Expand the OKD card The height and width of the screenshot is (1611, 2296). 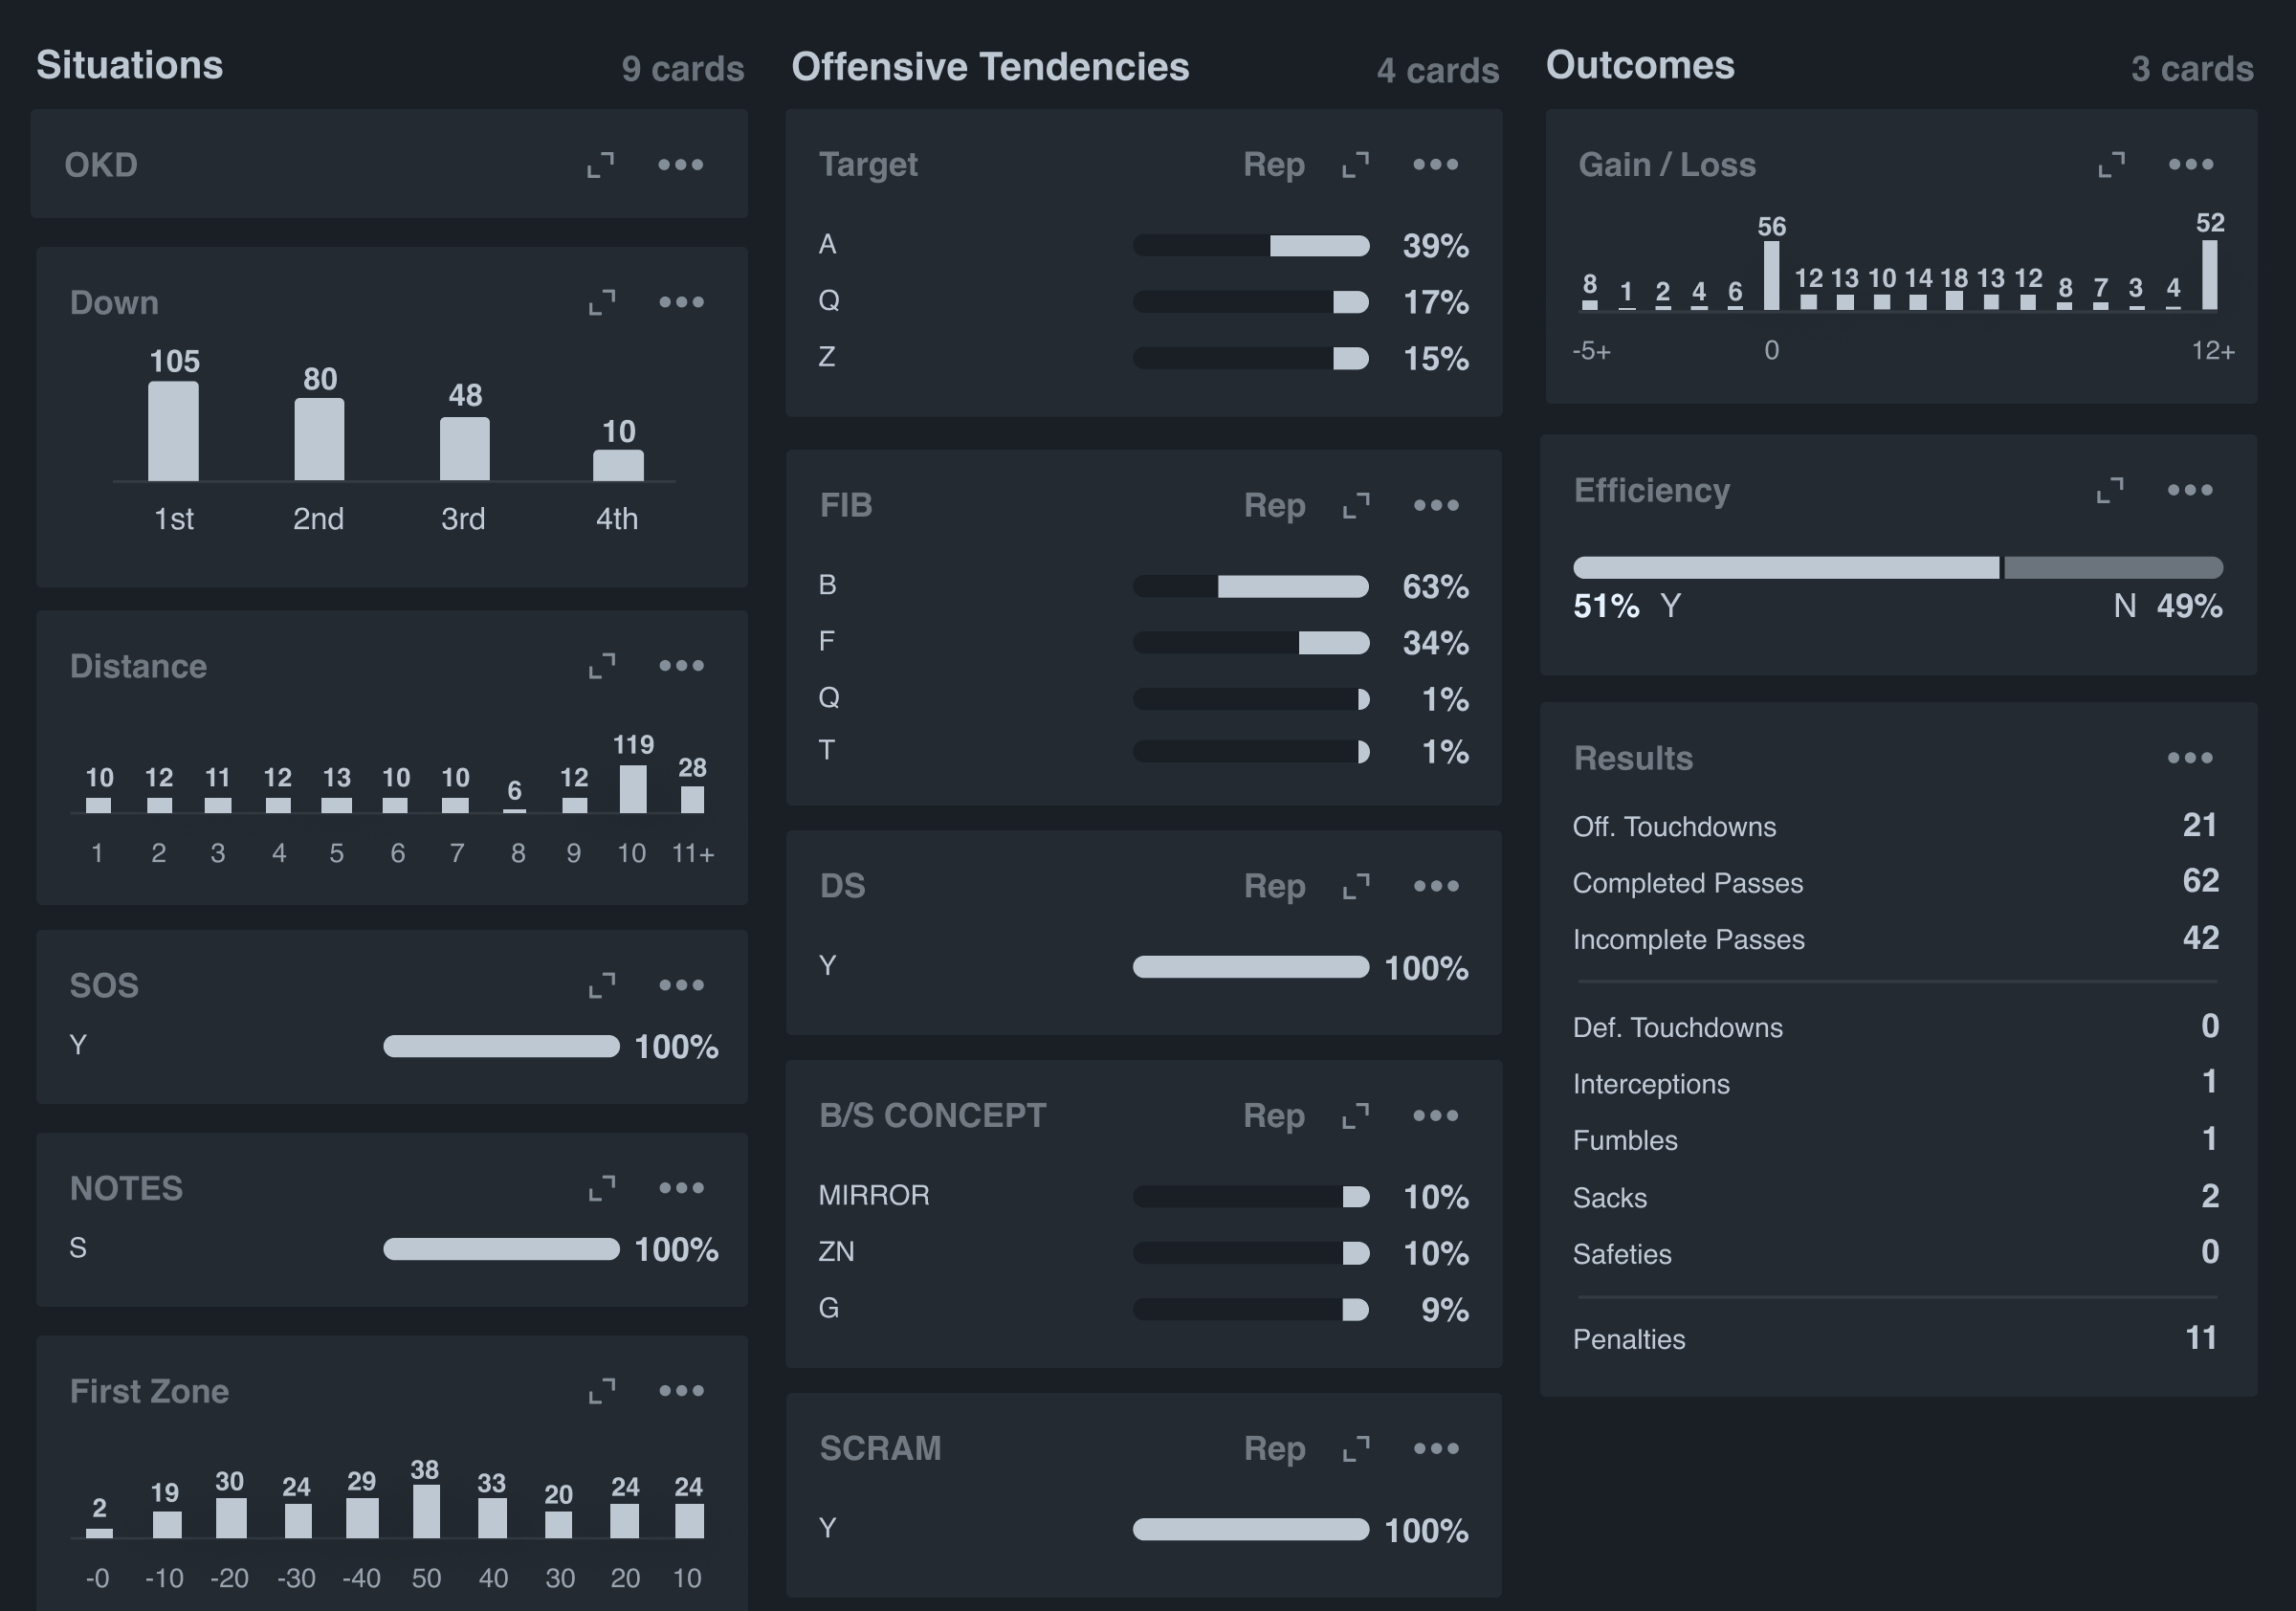pos(601,165)
